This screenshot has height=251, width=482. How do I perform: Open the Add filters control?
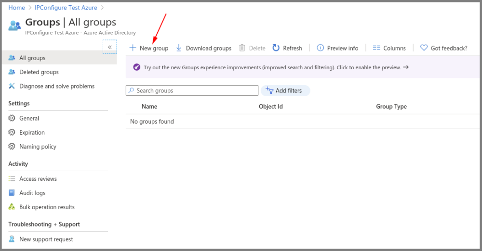pyautogui.click(x=285, y=90)
